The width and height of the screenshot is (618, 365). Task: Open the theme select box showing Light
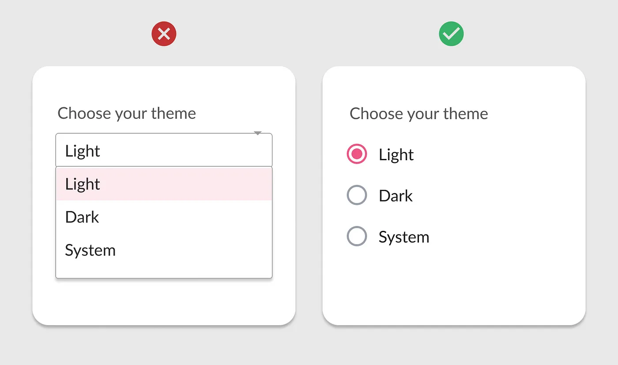tap(164, 151)
